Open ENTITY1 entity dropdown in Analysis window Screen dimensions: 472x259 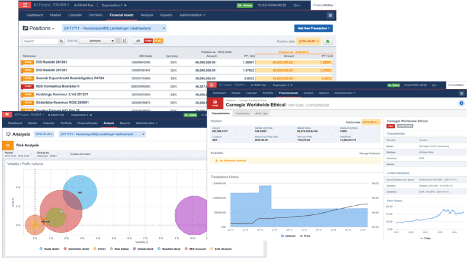coord(103,134)
